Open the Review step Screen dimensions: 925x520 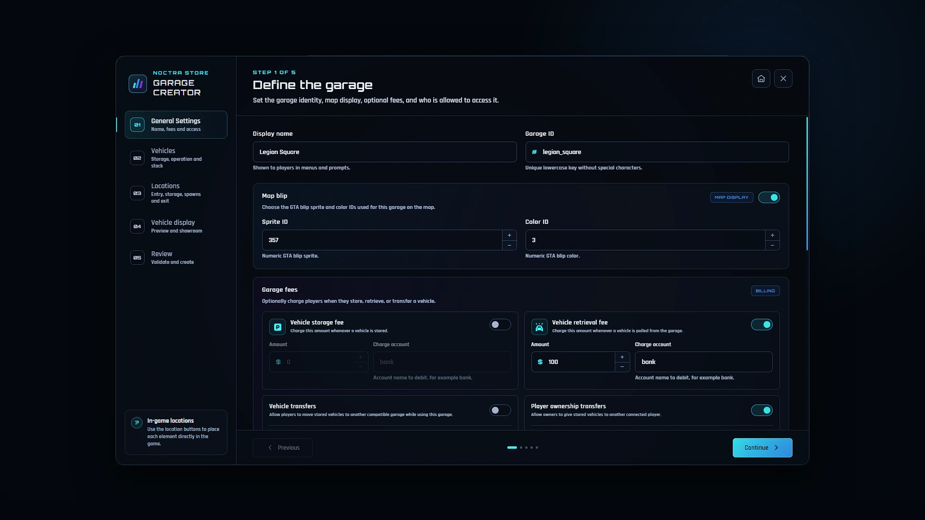coord(176,258)
